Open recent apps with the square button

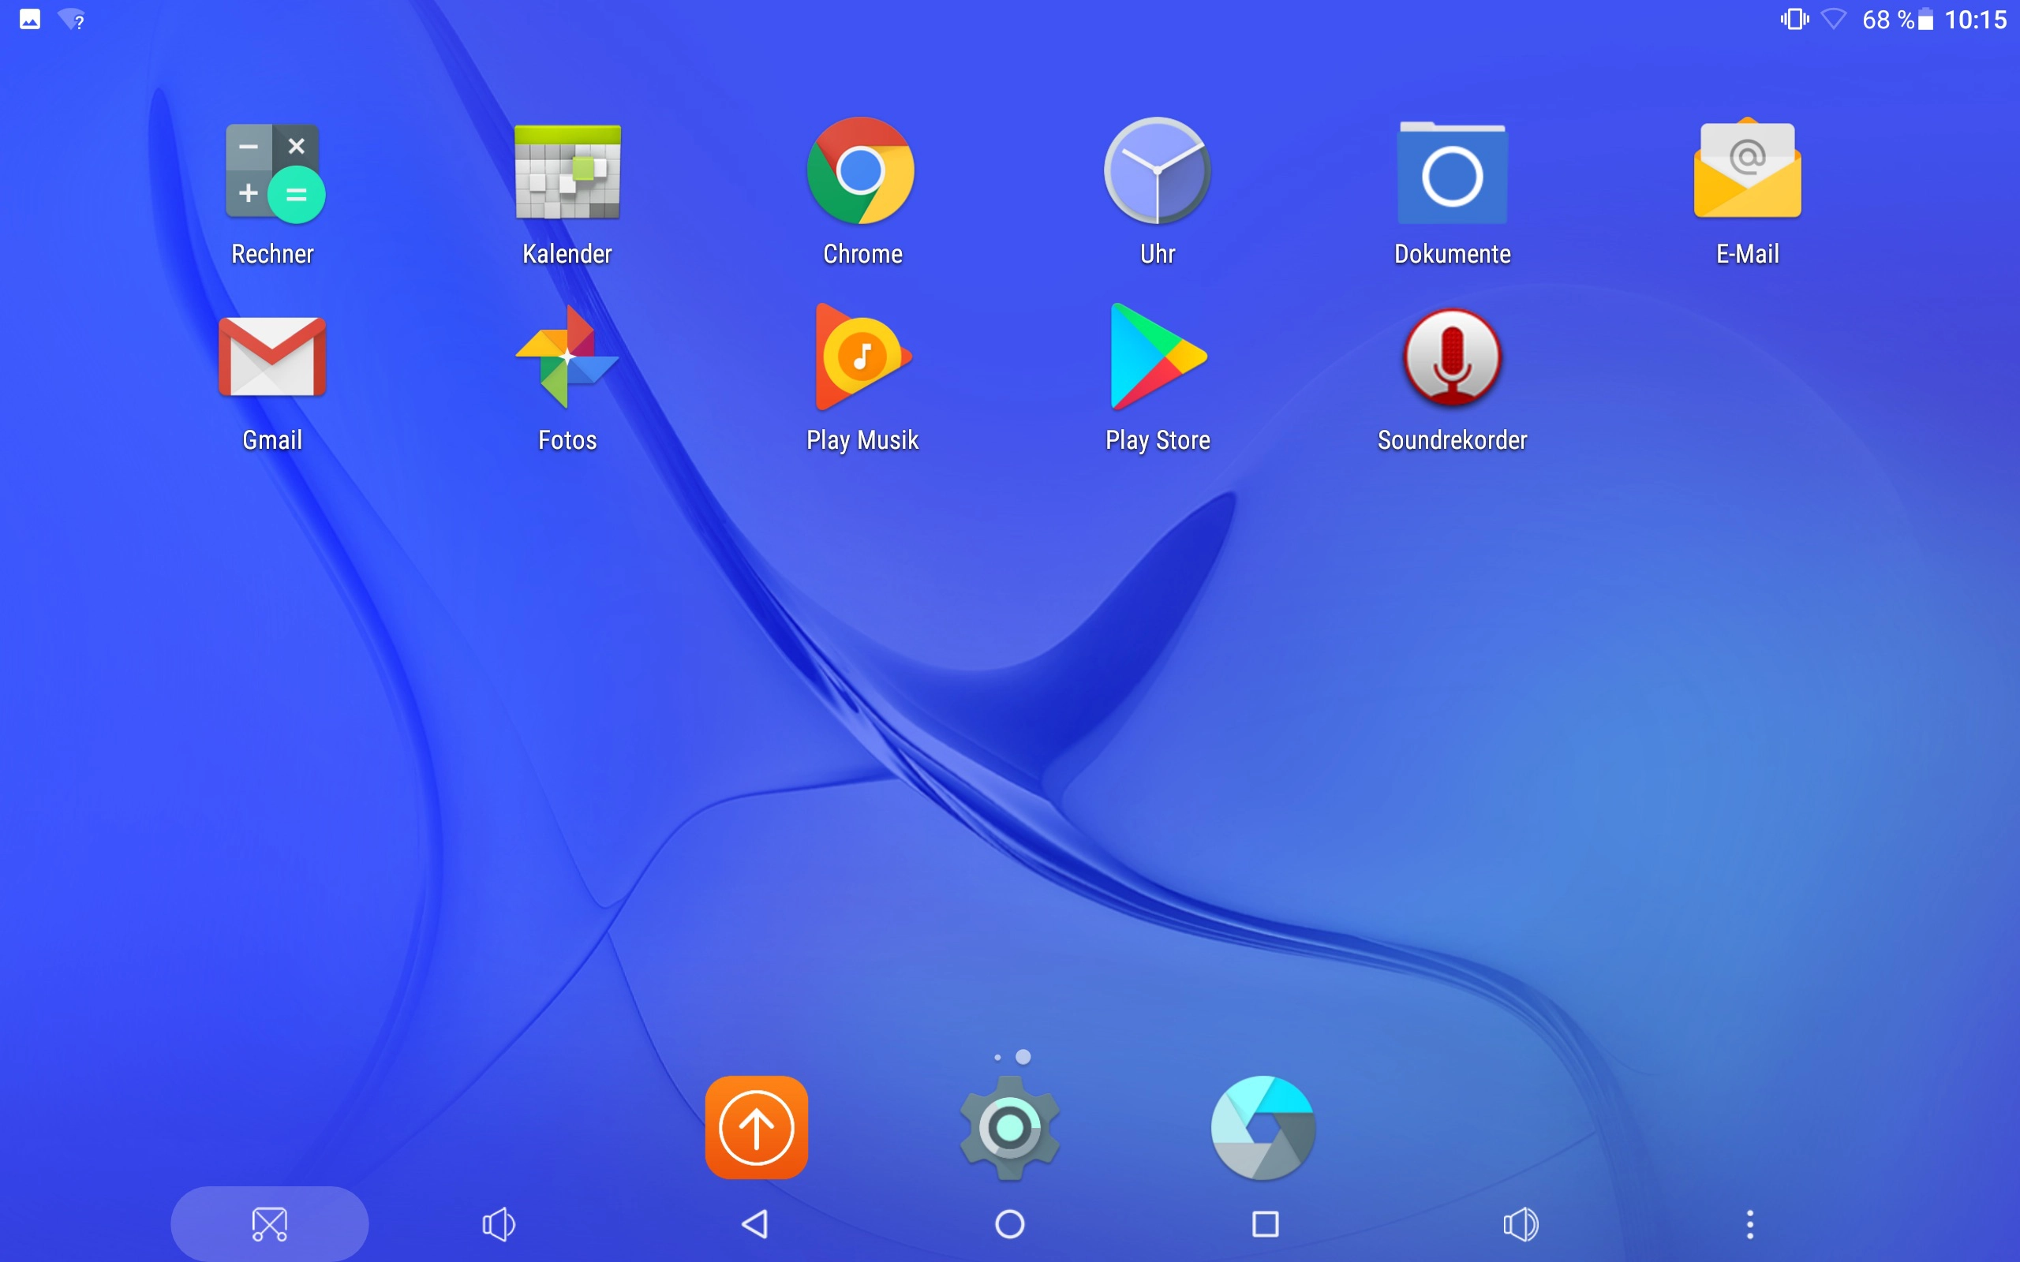point(1266,1224)
